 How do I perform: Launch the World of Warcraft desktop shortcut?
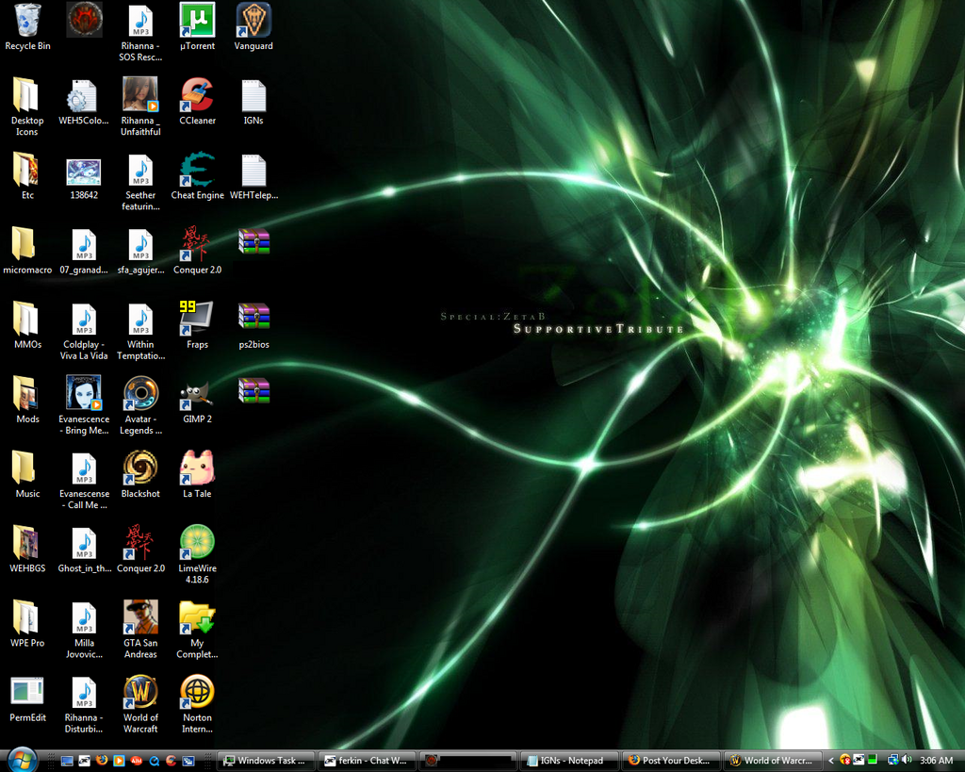pyautogui.click(x=140, y=693)
